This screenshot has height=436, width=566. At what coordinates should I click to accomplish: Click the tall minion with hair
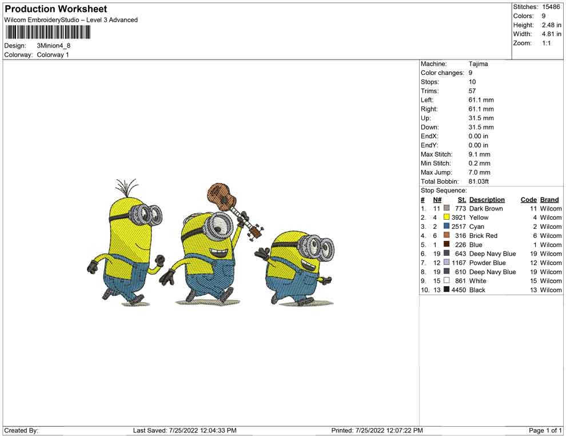pos(125,243)
